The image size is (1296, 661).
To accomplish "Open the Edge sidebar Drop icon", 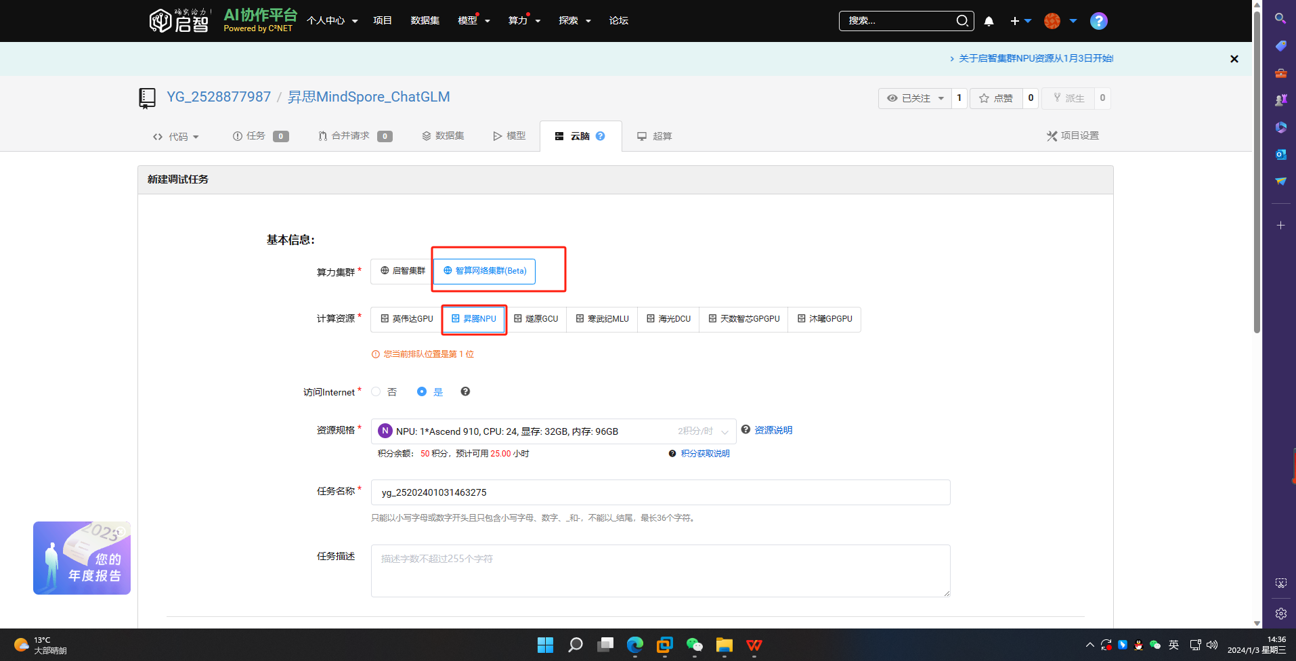I will pyautogui.click(x=1280, y=181).
